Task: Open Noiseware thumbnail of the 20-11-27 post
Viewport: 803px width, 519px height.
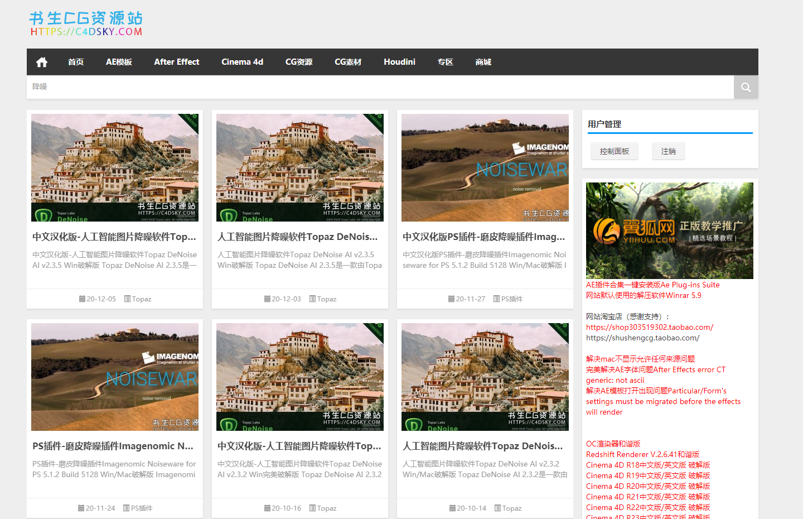Action: coord(485,168)
